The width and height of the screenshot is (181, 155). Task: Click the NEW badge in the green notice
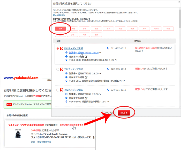[9, 104]
